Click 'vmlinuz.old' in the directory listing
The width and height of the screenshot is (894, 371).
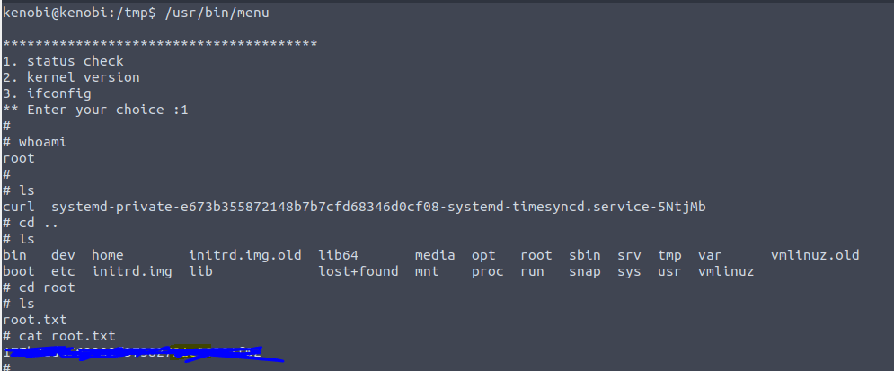[x=815, y=255]
